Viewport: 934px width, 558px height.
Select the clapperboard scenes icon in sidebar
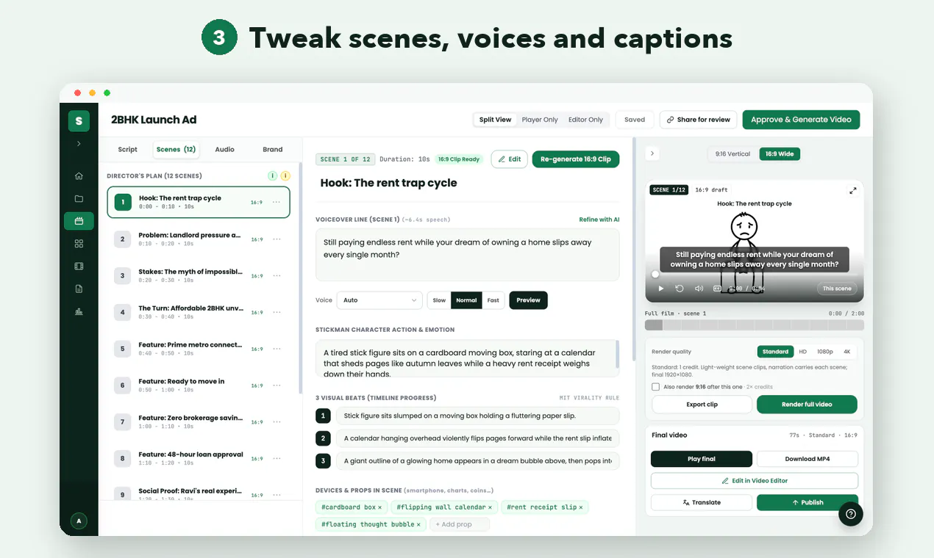79,221
